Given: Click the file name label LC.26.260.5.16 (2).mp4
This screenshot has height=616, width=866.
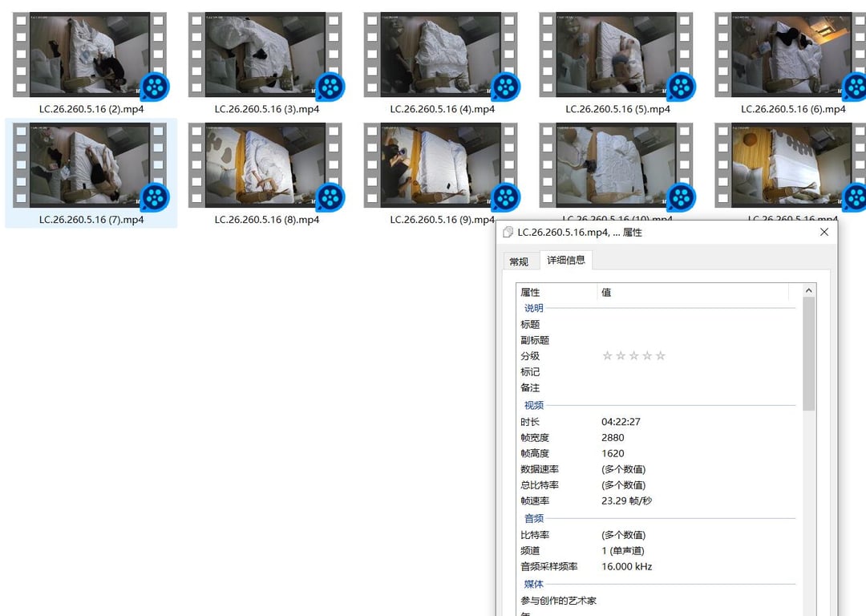Looking at the screenshot, I should (x=91, y=109).
